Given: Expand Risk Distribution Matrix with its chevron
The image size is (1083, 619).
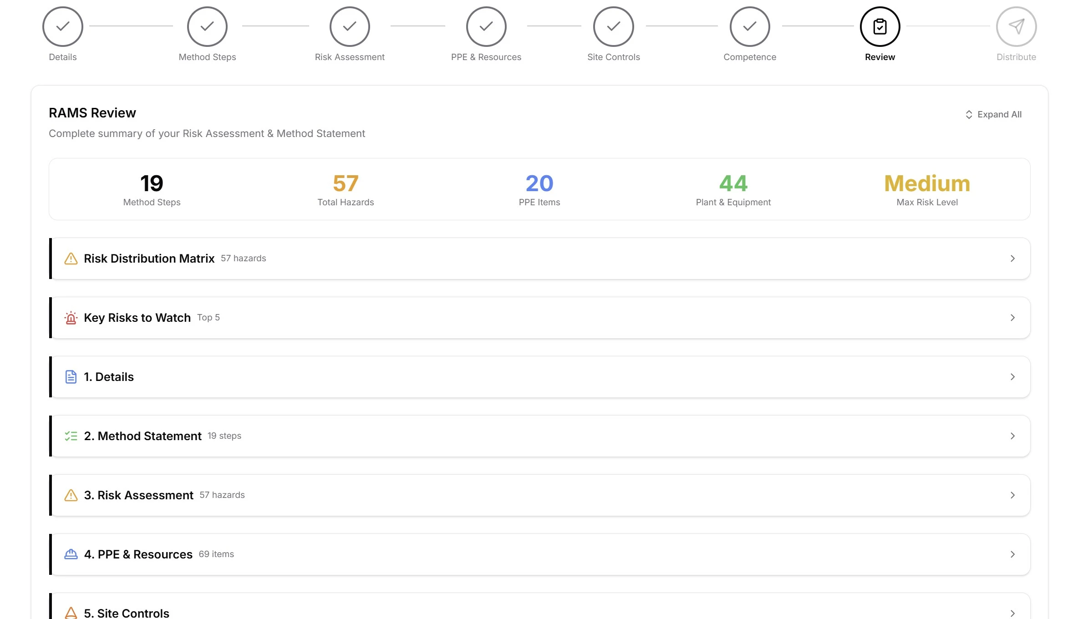Looking at the screenshot, I should tap(1012, 259).
